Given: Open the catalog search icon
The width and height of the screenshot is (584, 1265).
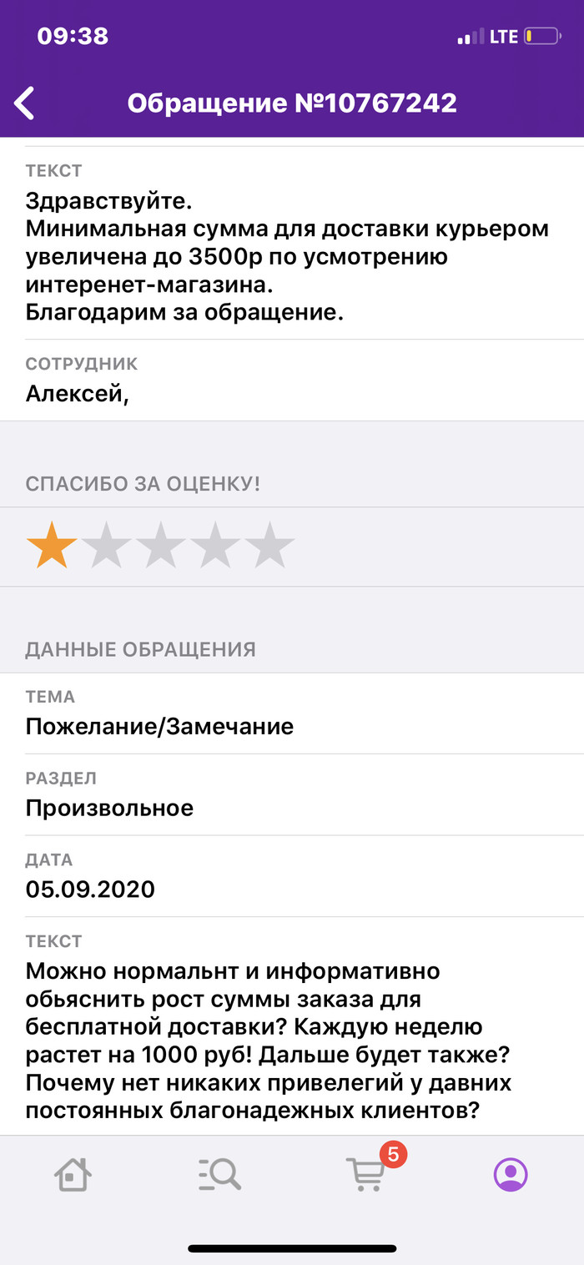Looking at the screenshot, I should pos(219,1175).
